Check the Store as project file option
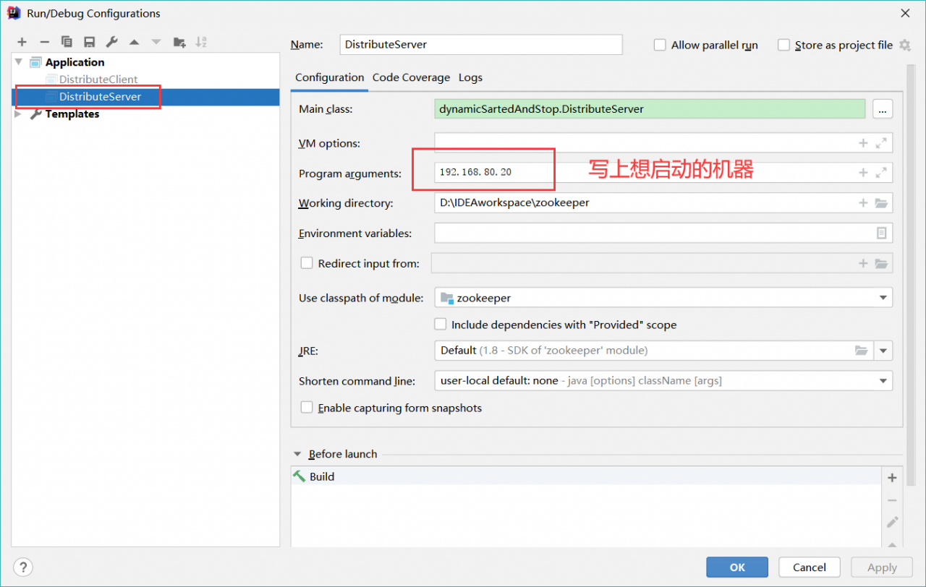The width and height of the screenshot is (926, 587). click(783, 45)
